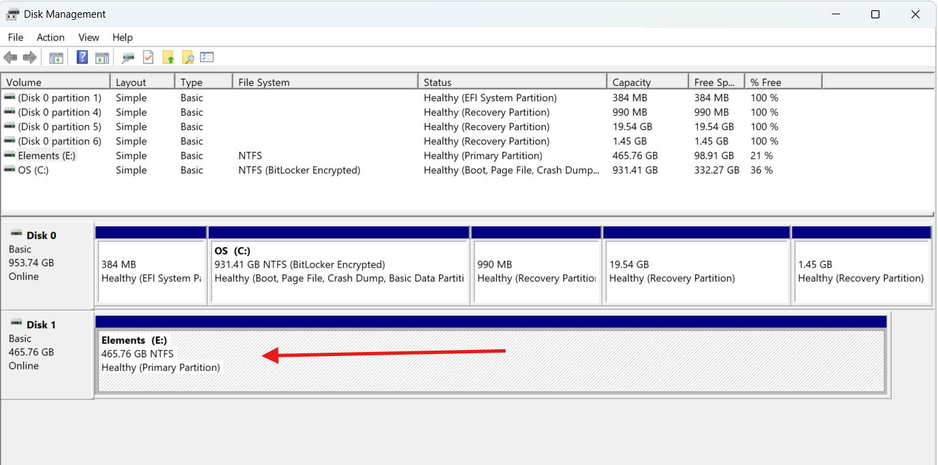Click Healthy (Primary Partition) status in list
Image resolution: width=938 pixels, height=465 pixels.
tap(483, 155)
